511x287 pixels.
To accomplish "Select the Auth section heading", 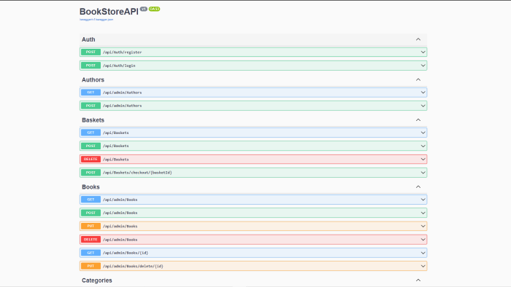I will (x=88, y=39).
